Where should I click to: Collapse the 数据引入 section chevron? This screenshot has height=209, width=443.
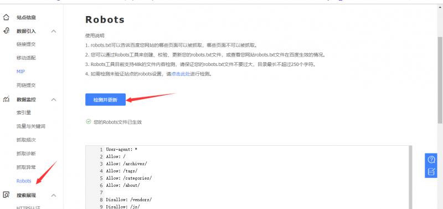(54, 31)
